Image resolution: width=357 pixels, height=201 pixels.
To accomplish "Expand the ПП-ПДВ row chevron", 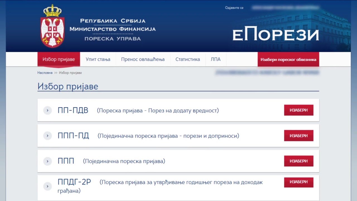I will (47, 110).
